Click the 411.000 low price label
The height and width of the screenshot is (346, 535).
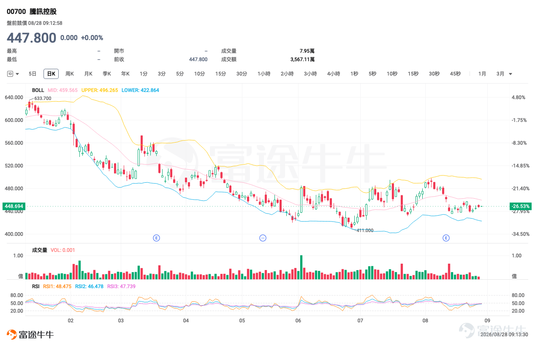click(365, 230)
